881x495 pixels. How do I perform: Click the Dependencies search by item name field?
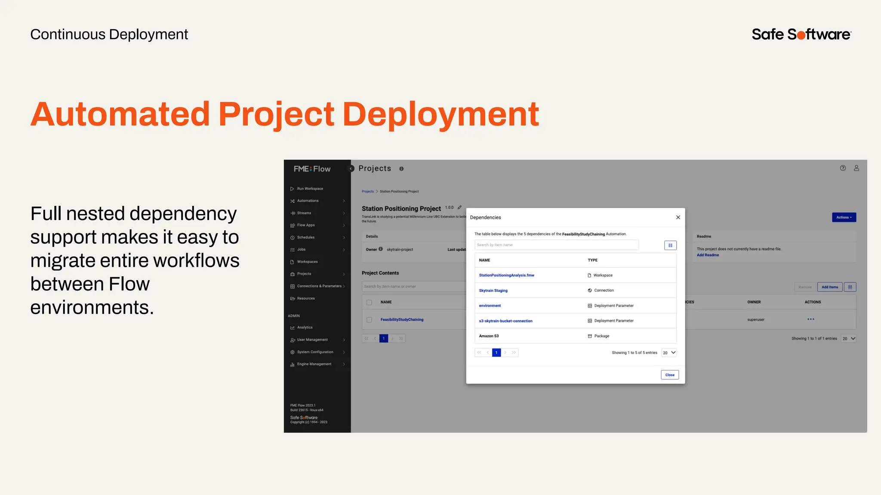click(557, 245)
